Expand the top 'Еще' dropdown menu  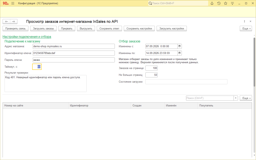point(246,28)
